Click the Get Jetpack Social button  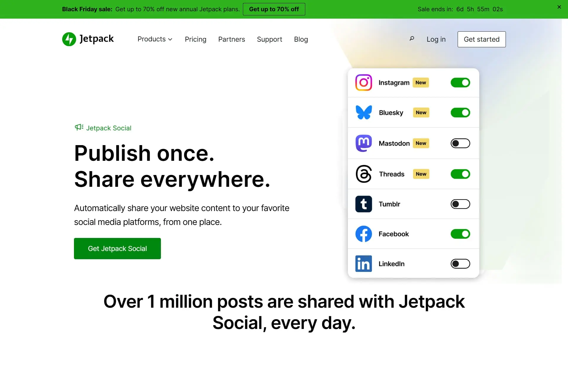coord(117,249)
